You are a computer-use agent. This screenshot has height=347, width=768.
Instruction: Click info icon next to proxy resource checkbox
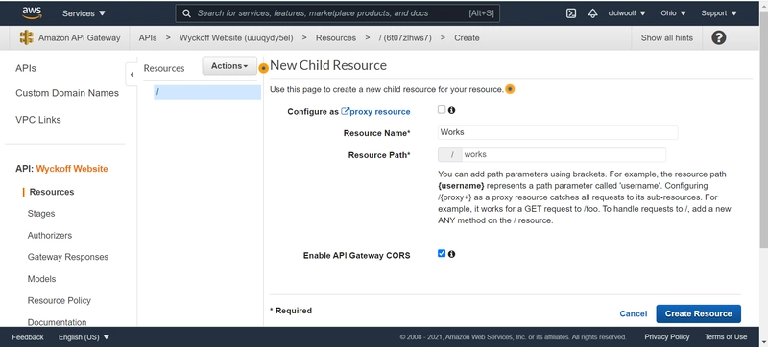[x=451, y=110]
